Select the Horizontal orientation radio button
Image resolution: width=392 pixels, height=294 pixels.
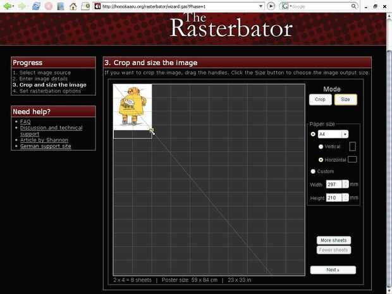[x=321, y=159]
